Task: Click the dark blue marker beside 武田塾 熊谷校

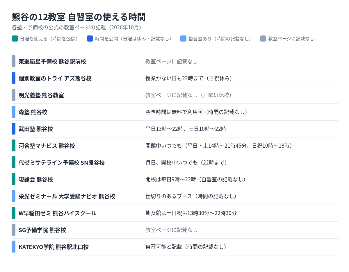Action: [x=13, y=129]
